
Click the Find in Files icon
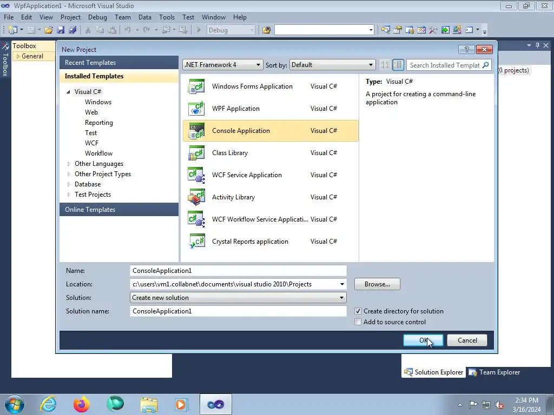click(x=266, y=30)
